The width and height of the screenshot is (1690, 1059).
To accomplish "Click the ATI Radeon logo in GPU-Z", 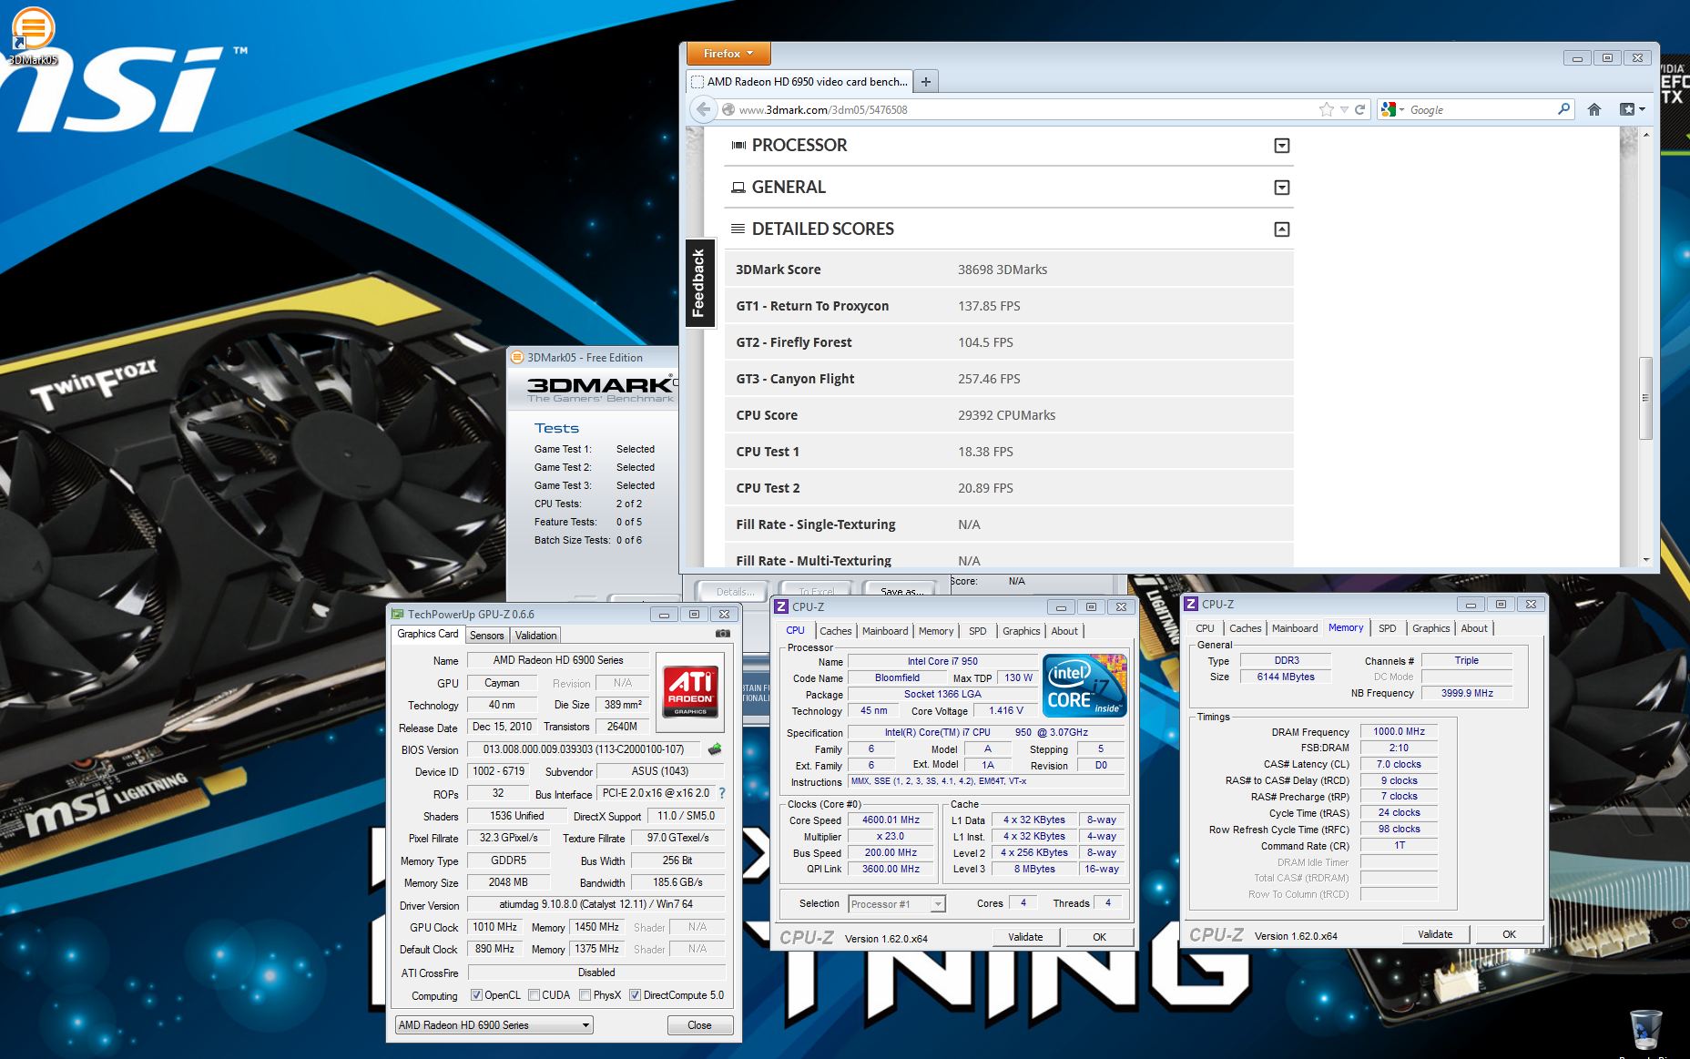I will 689,692.
